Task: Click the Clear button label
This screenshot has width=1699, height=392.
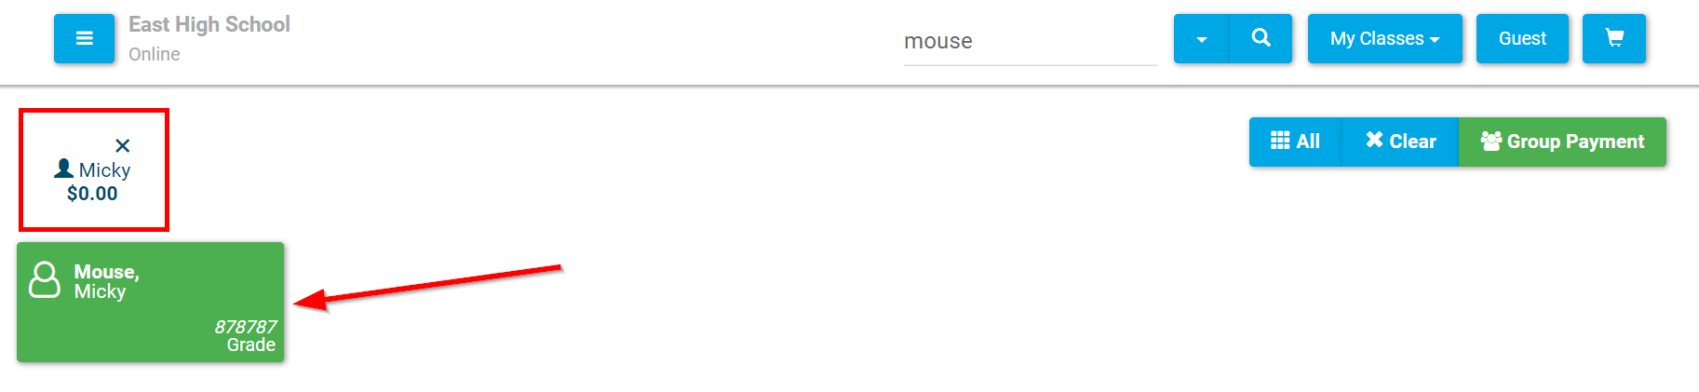Action: (1412, 142)
